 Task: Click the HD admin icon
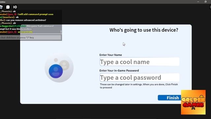[x=15, y=7]
